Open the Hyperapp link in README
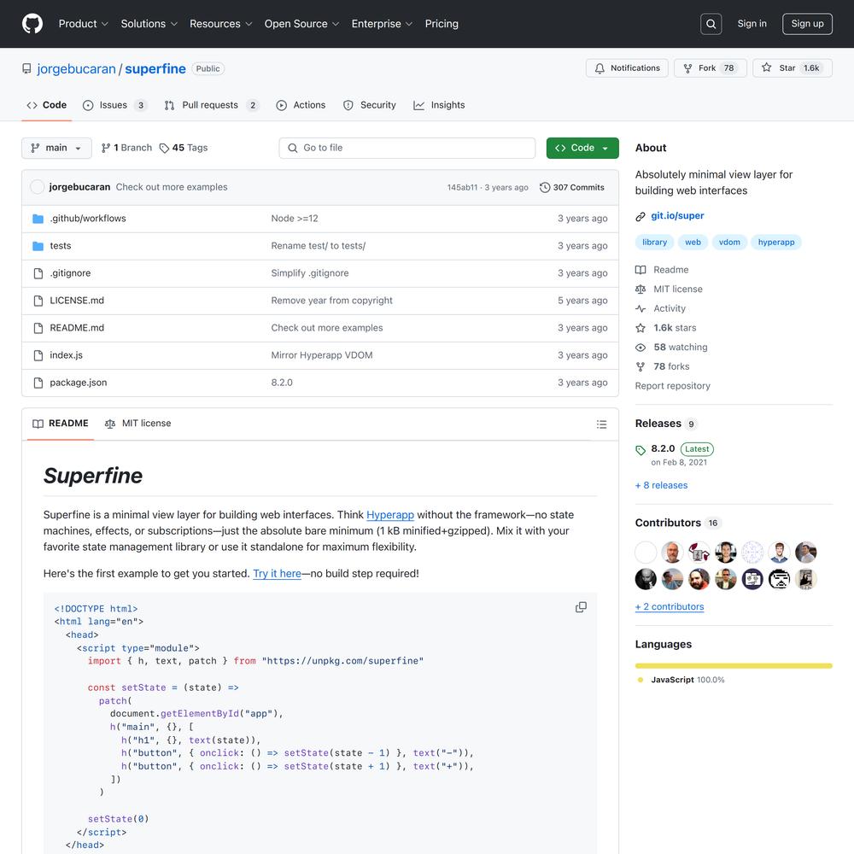The width and height of the screenshot is (854, 854). pos(390,515)
